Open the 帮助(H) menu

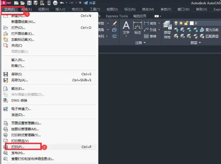coord(202,10)
